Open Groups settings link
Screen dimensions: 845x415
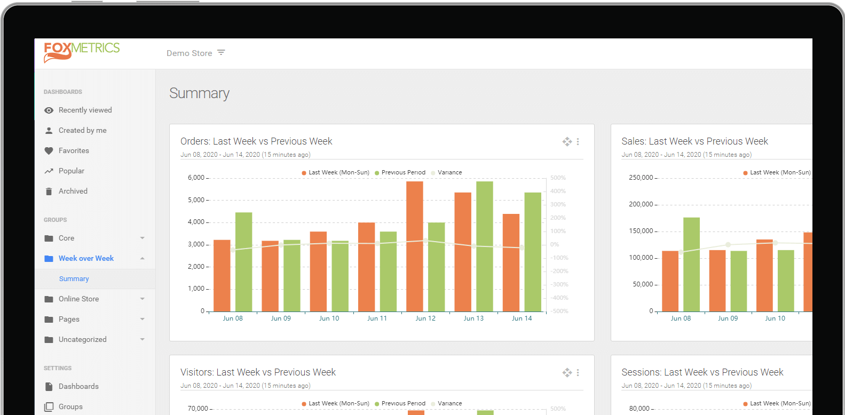(70, 407)
